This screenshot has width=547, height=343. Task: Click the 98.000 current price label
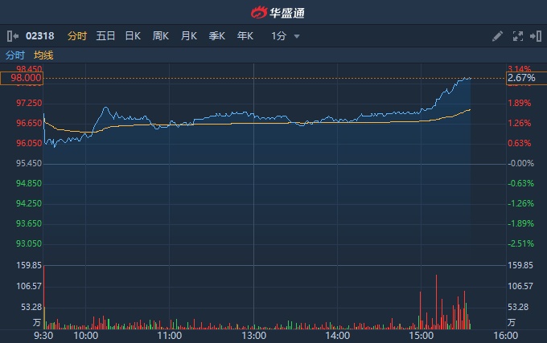(x=23, y=78)
